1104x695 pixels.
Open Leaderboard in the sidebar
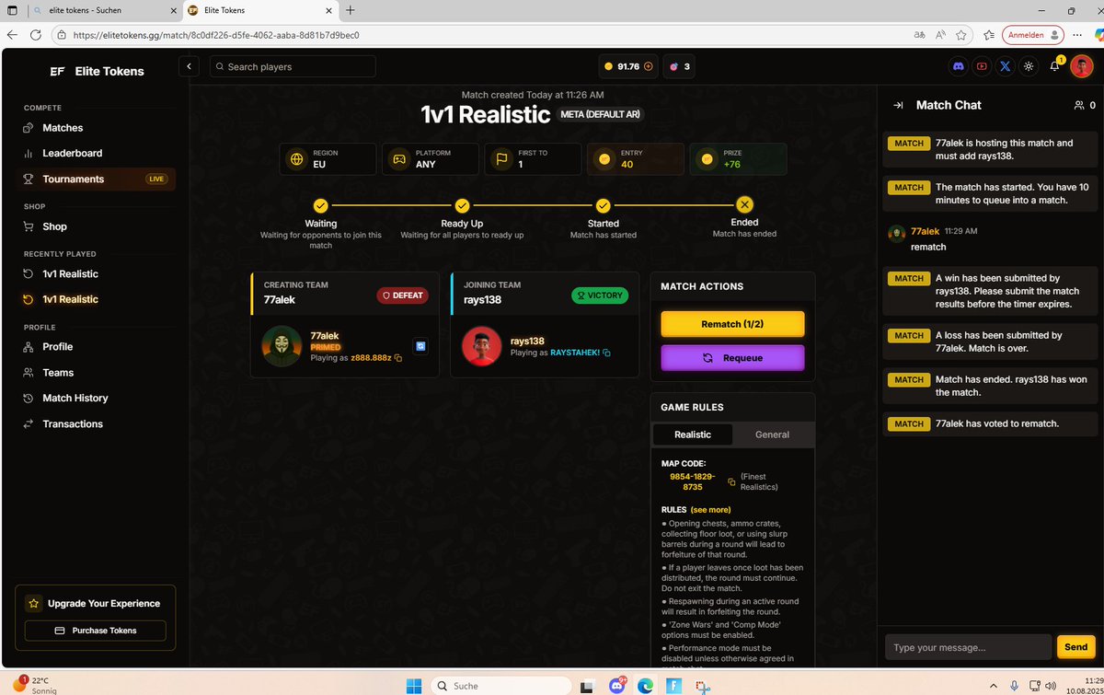click(x=72, y=153)
